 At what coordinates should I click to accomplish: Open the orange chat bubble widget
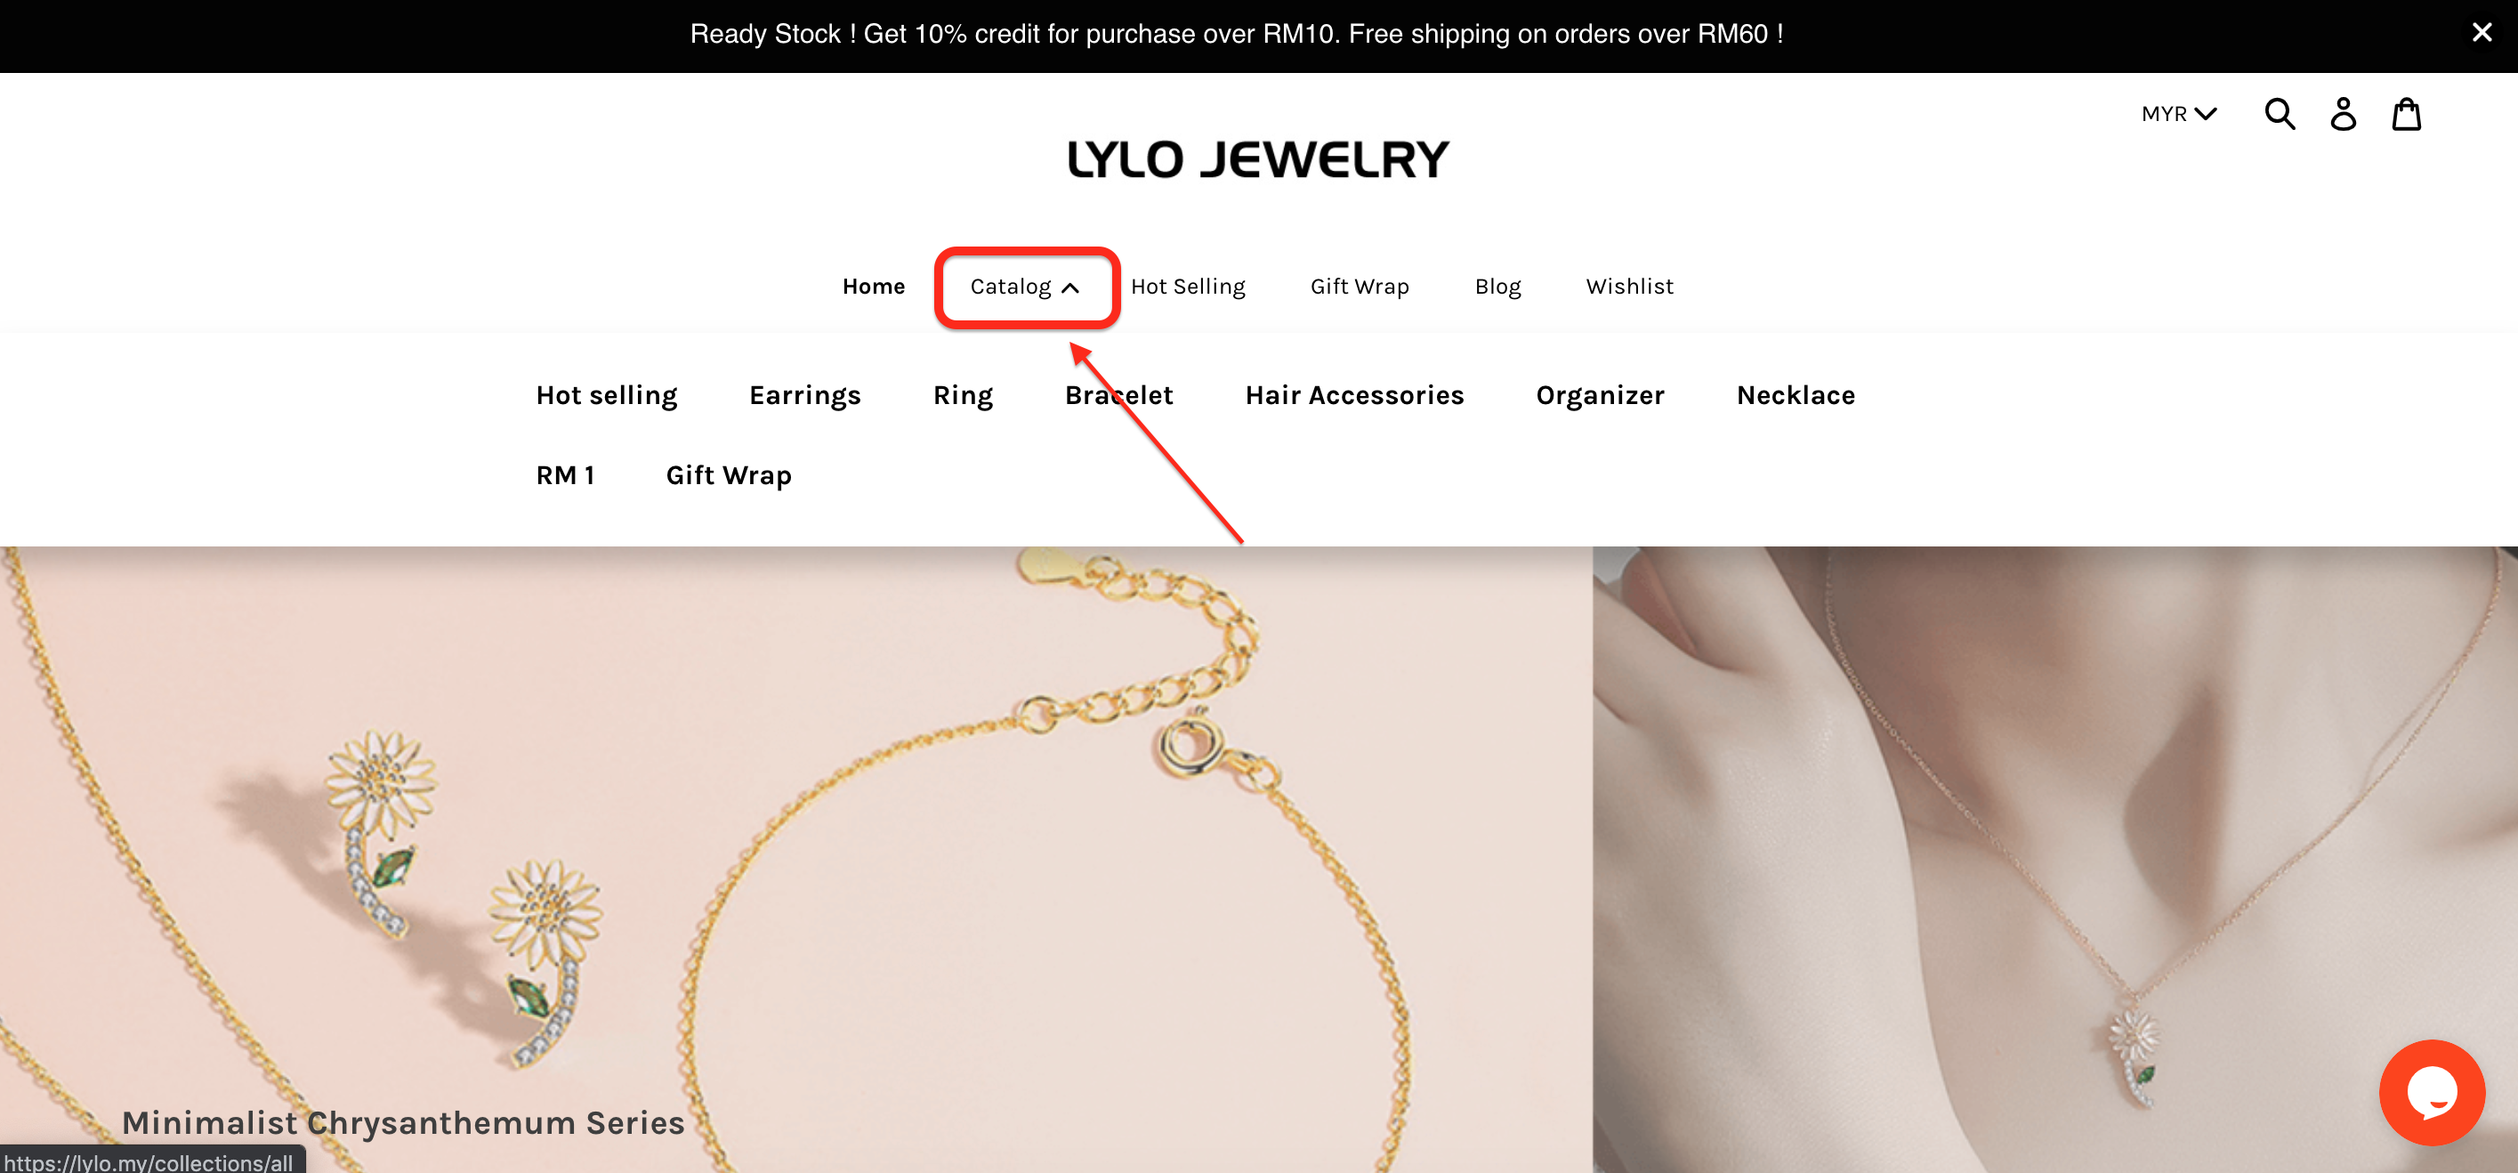click(x=2432, y=1092)
